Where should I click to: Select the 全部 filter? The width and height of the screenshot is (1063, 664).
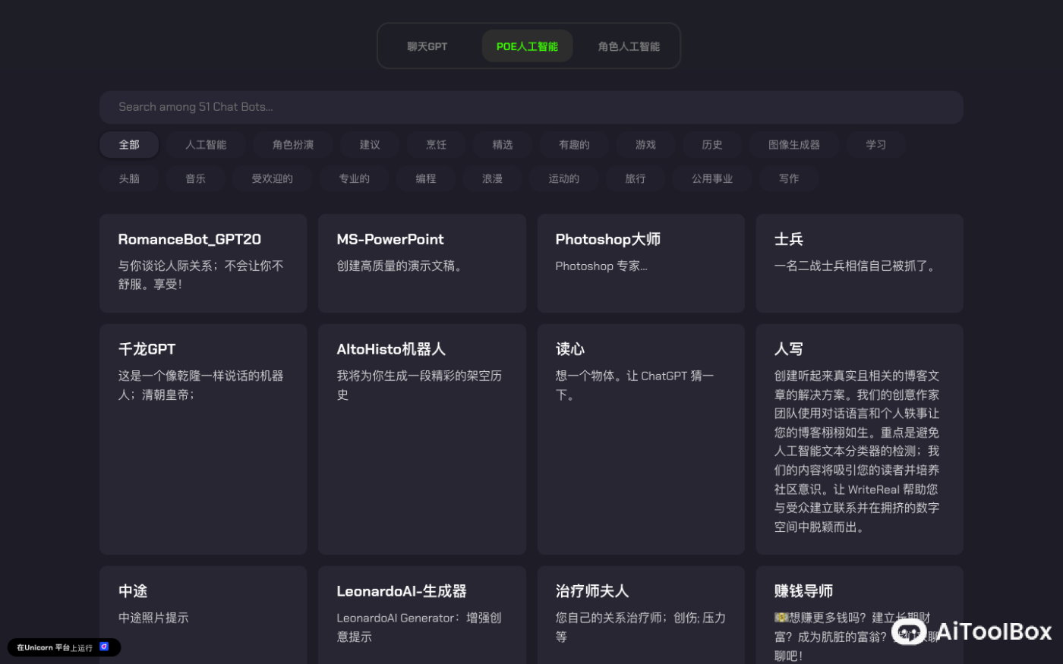click(129, 144)
